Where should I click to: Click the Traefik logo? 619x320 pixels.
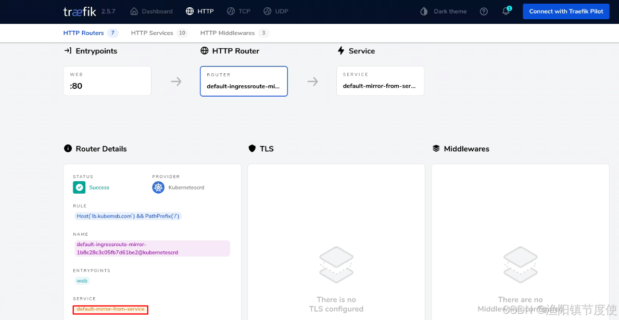coord(79,11)
